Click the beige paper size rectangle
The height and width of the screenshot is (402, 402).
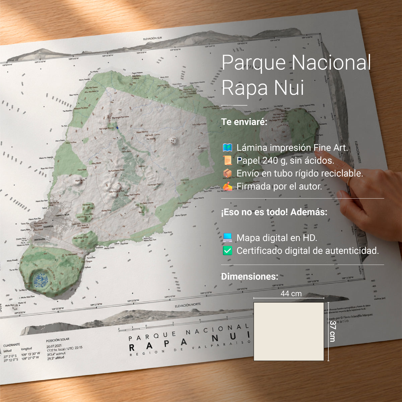[x=289, y=332]
